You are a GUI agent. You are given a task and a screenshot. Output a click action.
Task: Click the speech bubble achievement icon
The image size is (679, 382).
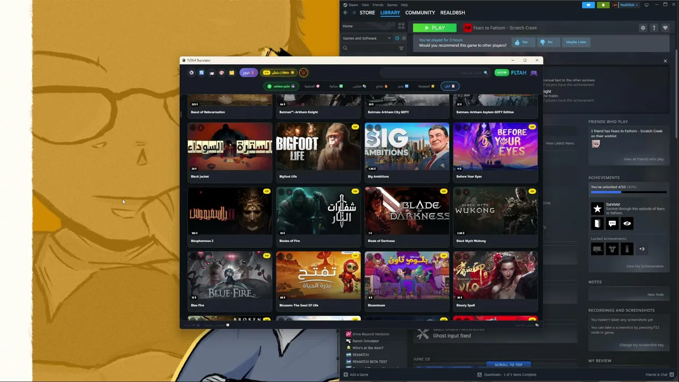(612, 223)
